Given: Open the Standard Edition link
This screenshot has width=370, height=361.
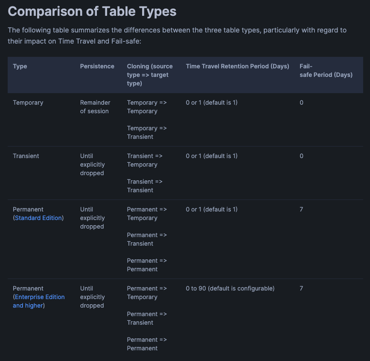Looking at the screenshot, I should (39, 218).
